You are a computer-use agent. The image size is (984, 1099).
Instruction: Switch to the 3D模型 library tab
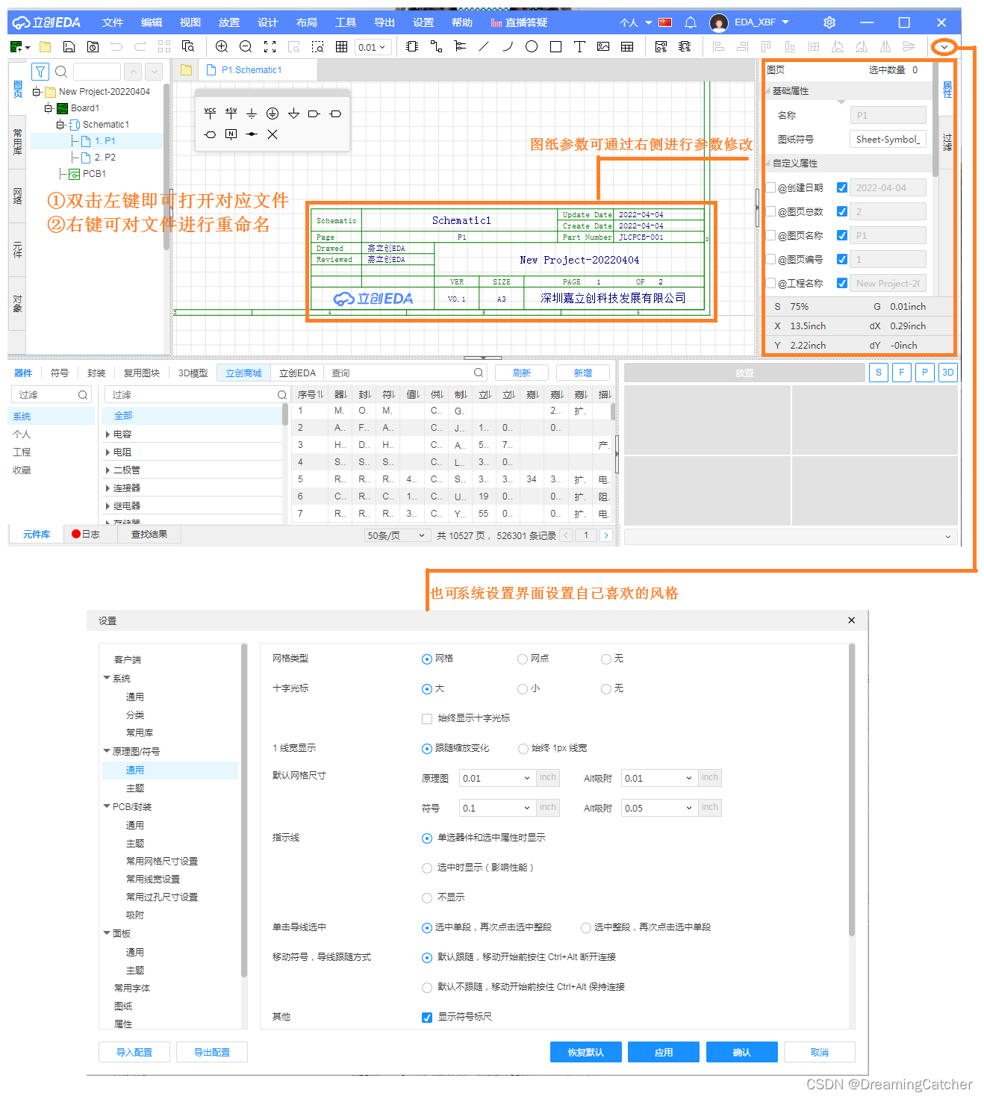coord(193,373)
